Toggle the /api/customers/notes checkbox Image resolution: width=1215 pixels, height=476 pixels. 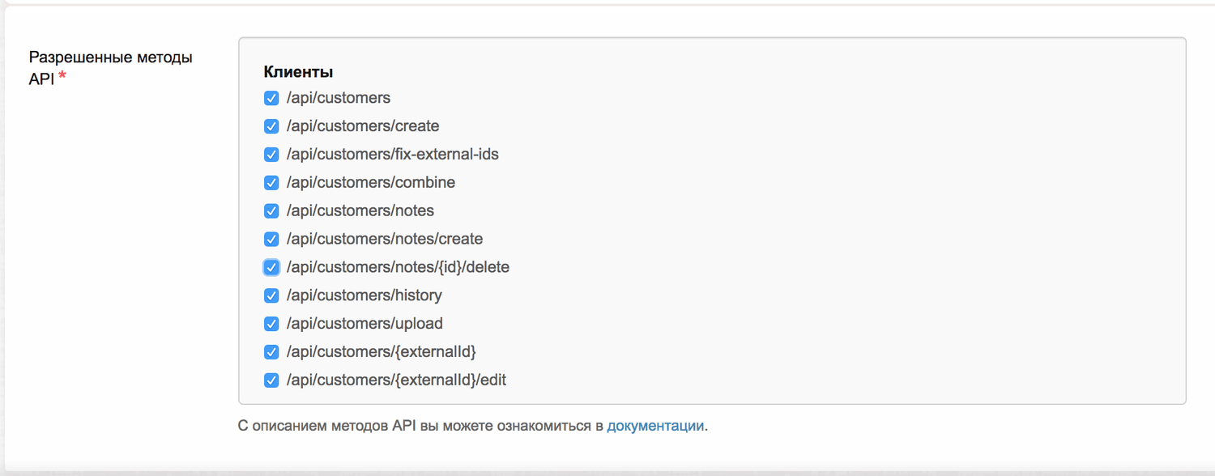click(x=271, y=211)
